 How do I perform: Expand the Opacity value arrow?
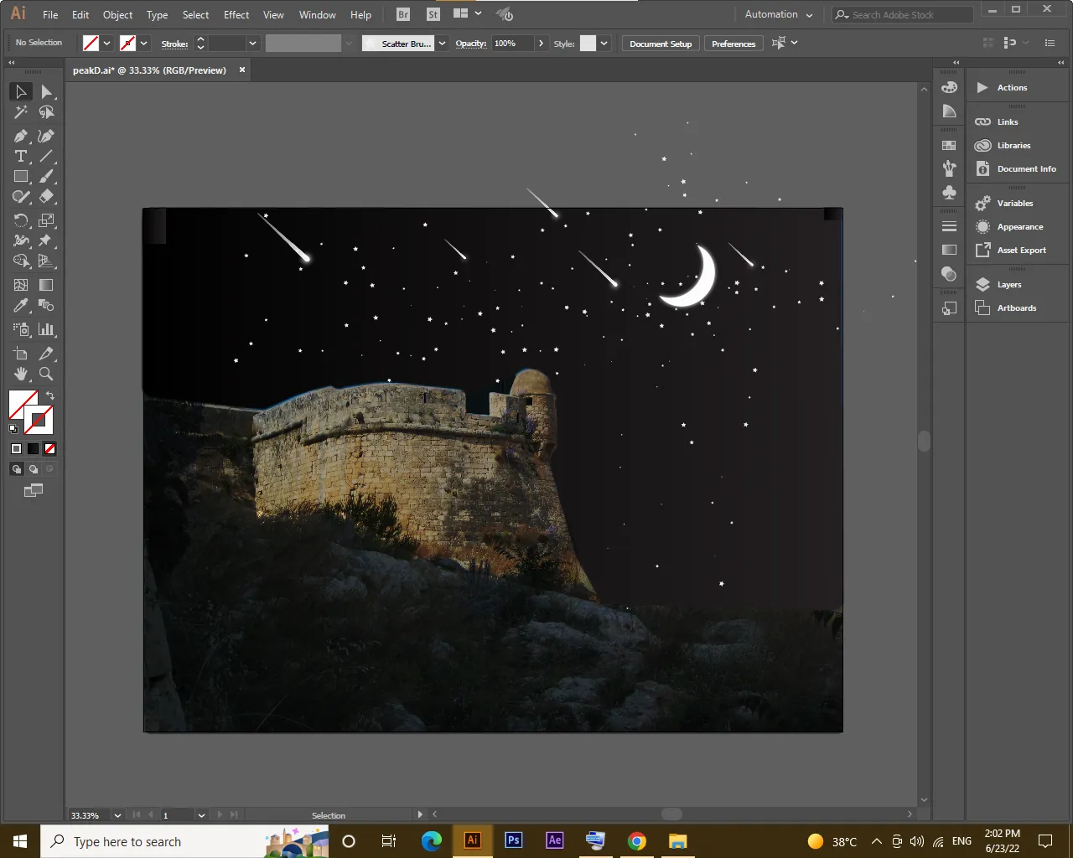[541, 44]
